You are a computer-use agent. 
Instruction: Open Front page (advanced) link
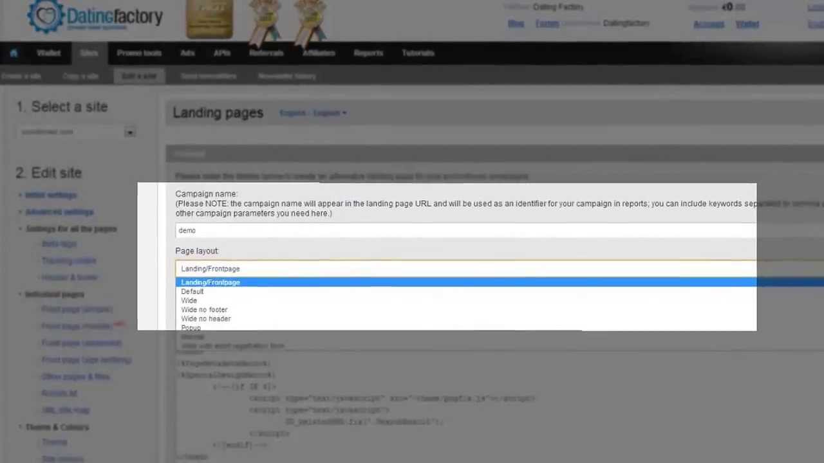[81, 343]
